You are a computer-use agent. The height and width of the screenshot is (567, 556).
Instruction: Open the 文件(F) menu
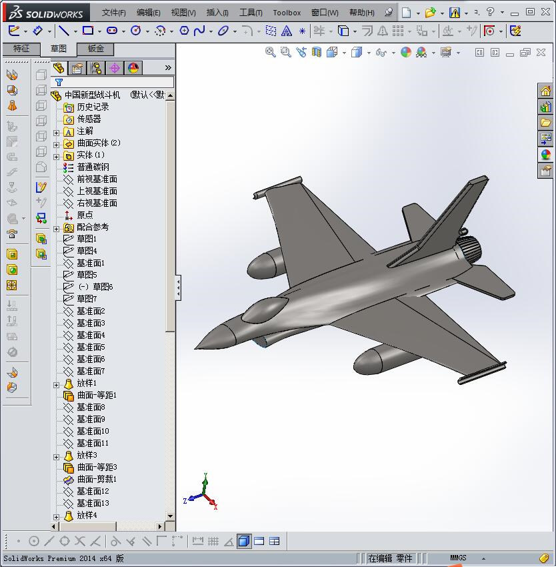113,13
